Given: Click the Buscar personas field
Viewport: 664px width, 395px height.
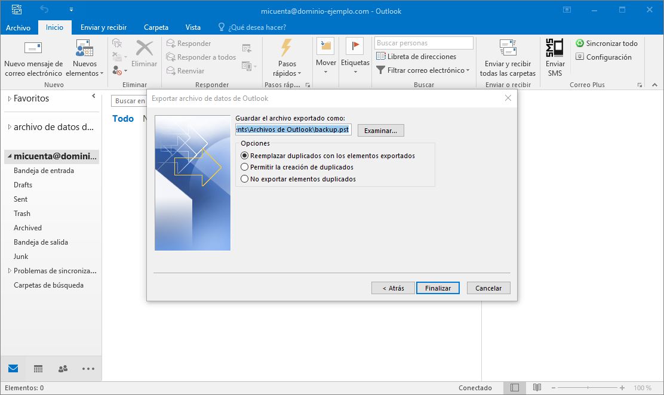Looking at the screenshot, I should coord(423,43).
